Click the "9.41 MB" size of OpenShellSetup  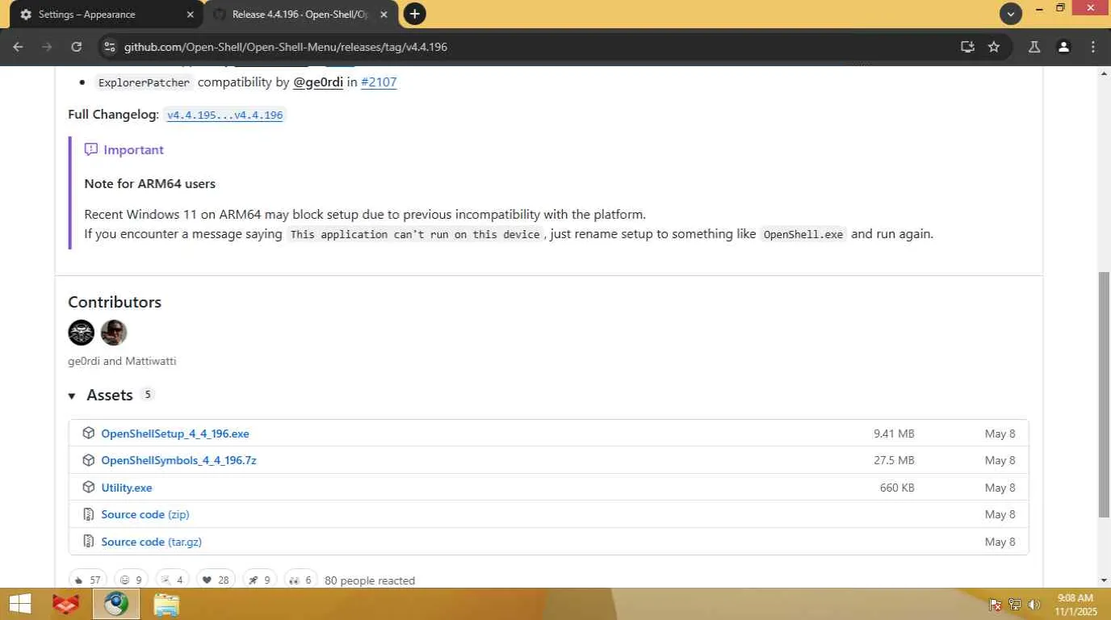[894, 434]
